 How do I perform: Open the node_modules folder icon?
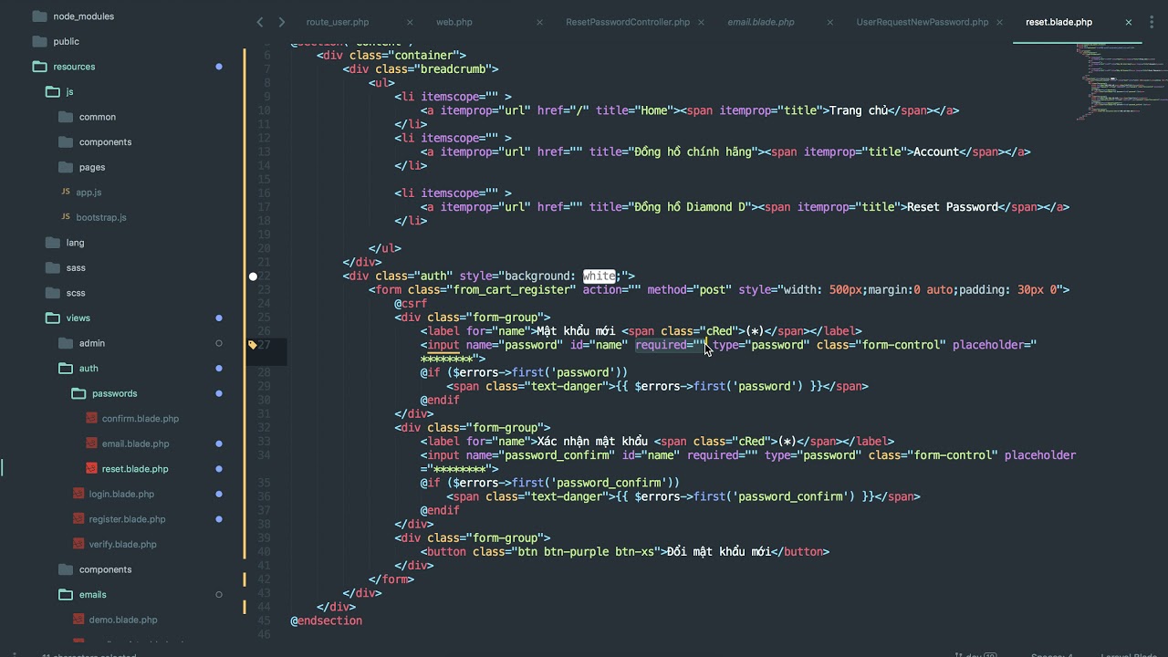click(39, 16)
